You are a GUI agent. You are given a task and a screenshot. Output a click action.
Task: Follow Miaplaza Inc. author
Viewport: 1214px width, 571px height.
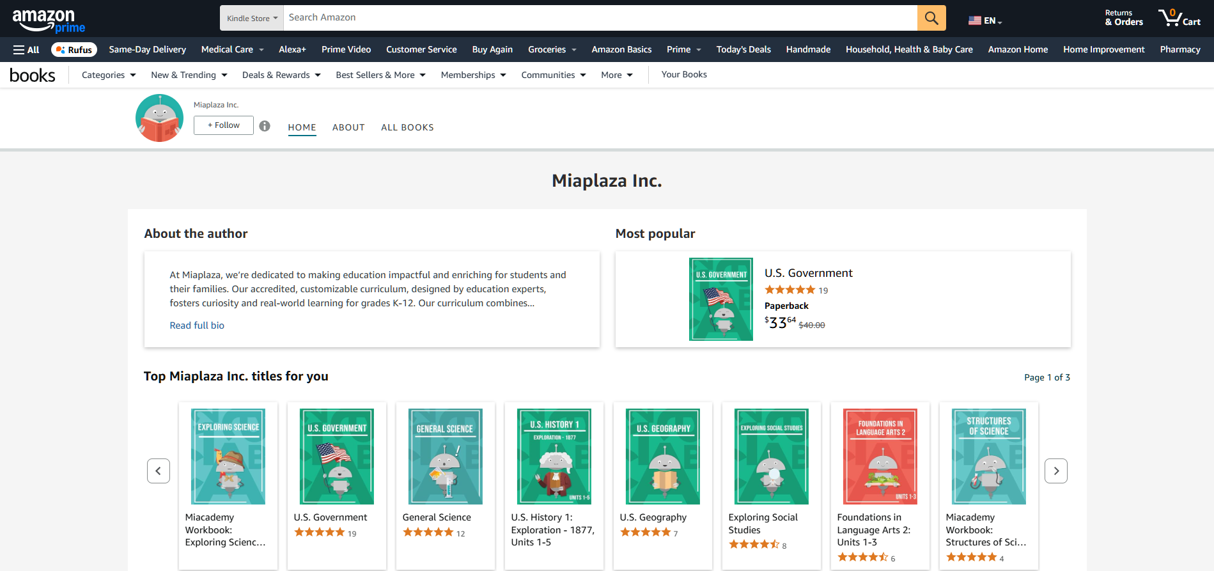coord(224,125)
